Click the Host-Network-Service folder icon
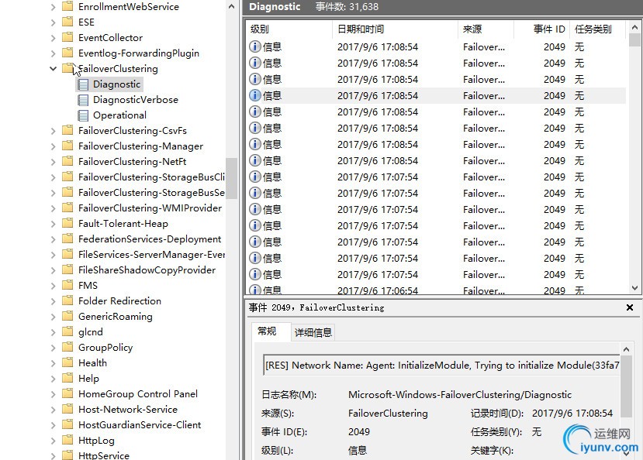Image resolution: width=643 pixels, height=460 pixels. 67,408
